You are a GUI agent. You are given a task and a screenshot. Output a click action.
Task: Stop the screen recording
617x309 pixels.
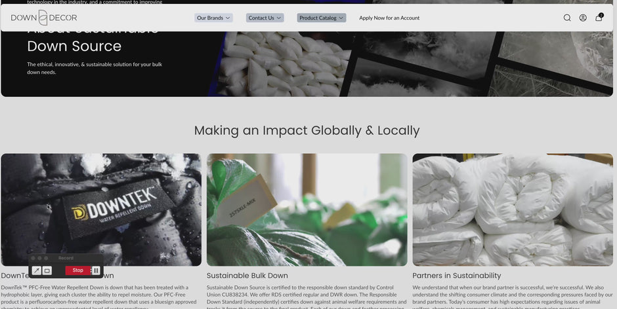[x=78, y=270]
